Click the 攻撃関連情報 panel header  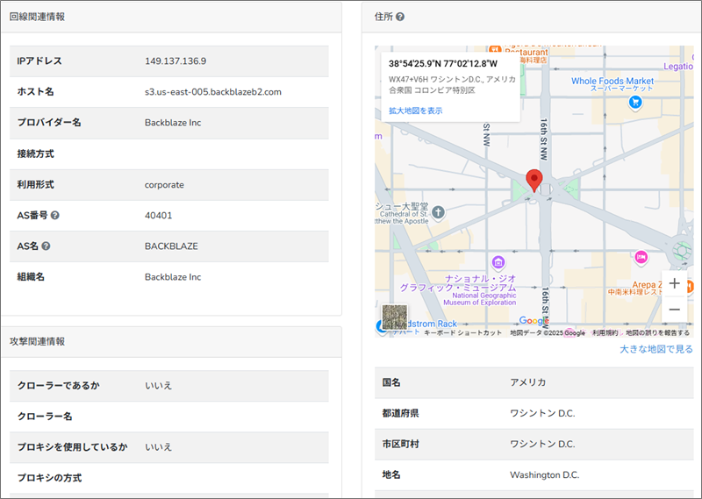pos(171,342)
